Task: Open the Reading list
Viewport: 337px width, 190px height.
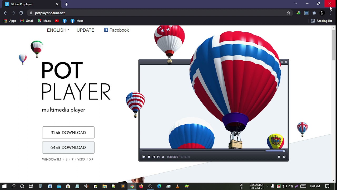Action: (x=321, y=21)
